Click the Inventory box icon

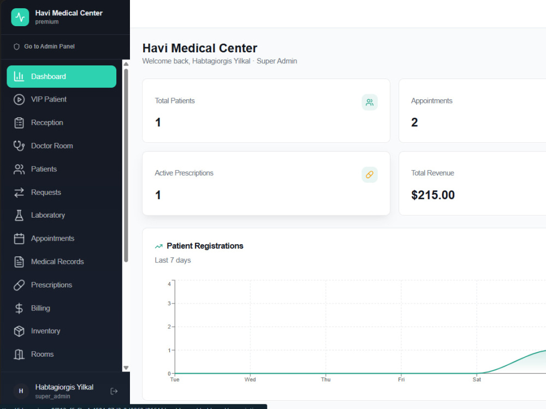pyautogui.click(x=19, y=331)
